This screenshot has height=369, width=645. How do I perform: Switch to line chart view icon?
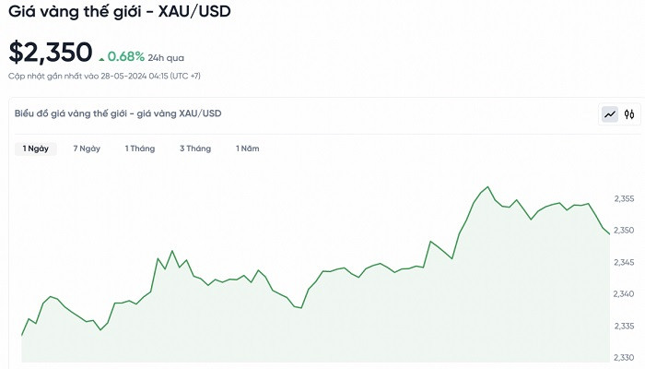coord(610,114)
